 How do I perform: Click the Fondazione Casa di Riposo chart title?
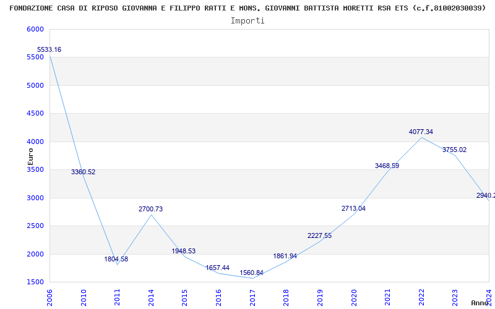(247, 8)
